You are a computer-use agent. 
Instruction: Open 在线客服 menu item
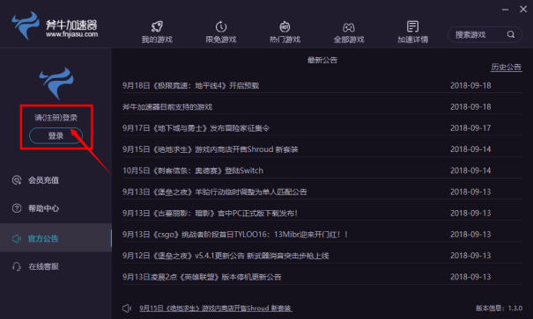click(56, 266)
